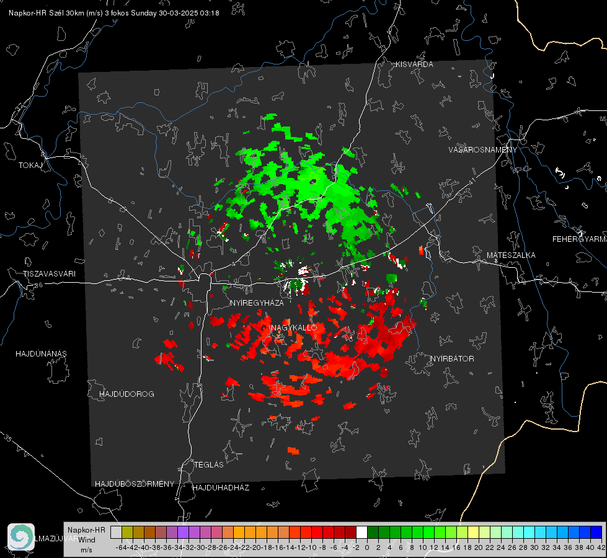Click the TOKAJ town label
The image size is (607, 558).
(30, 166)
